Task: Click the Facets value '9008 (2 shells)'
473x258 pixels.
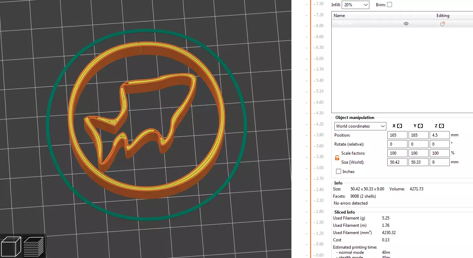Action: click(363, 196)
